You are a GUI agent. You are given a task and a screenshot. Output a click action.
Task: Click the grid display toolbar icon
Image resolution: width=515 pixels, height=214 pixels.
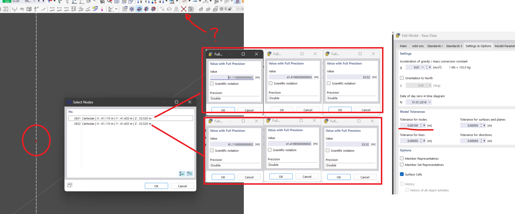point(125,9)
